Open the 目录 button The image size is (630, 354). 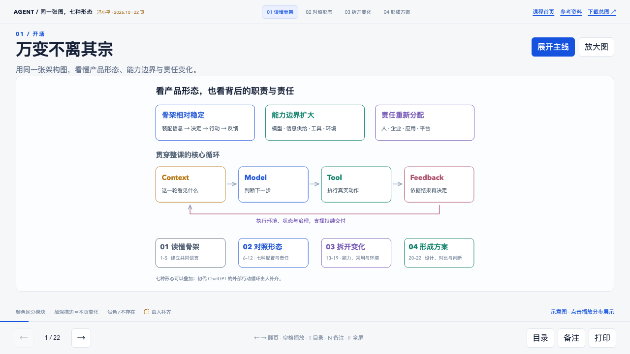[540, 338]
